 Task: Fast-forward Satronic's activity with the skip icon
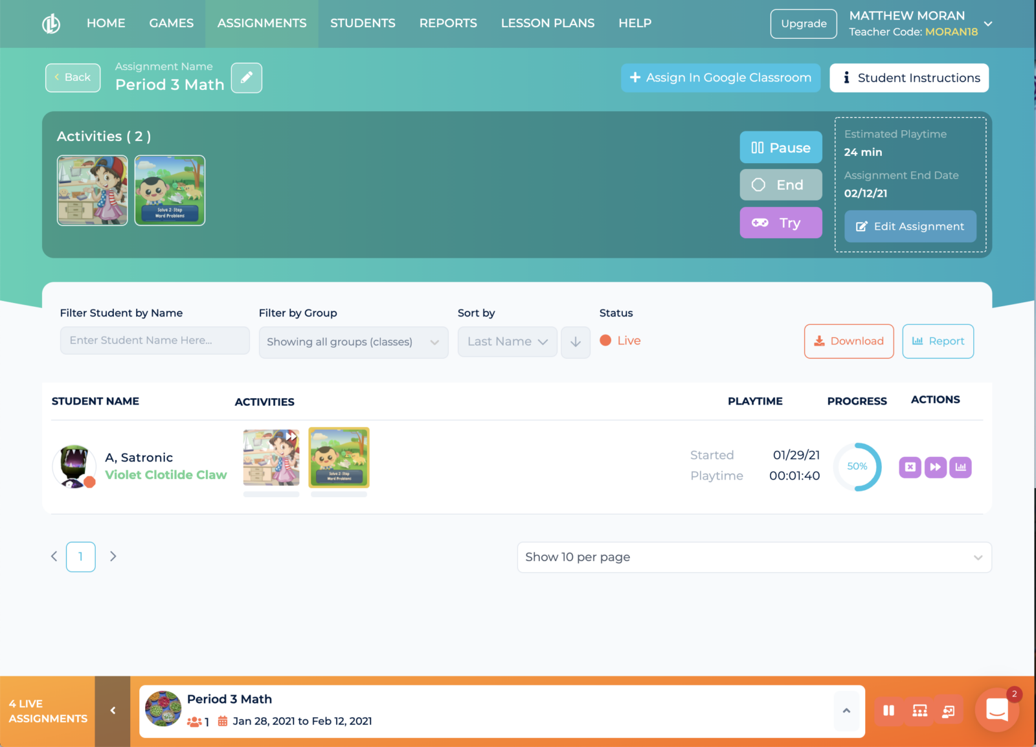point(935,467)
